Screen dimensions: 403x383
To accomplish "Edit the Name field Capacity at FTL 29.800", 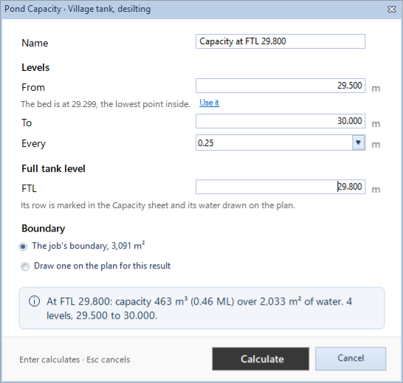I will click(x=280, y=41).
